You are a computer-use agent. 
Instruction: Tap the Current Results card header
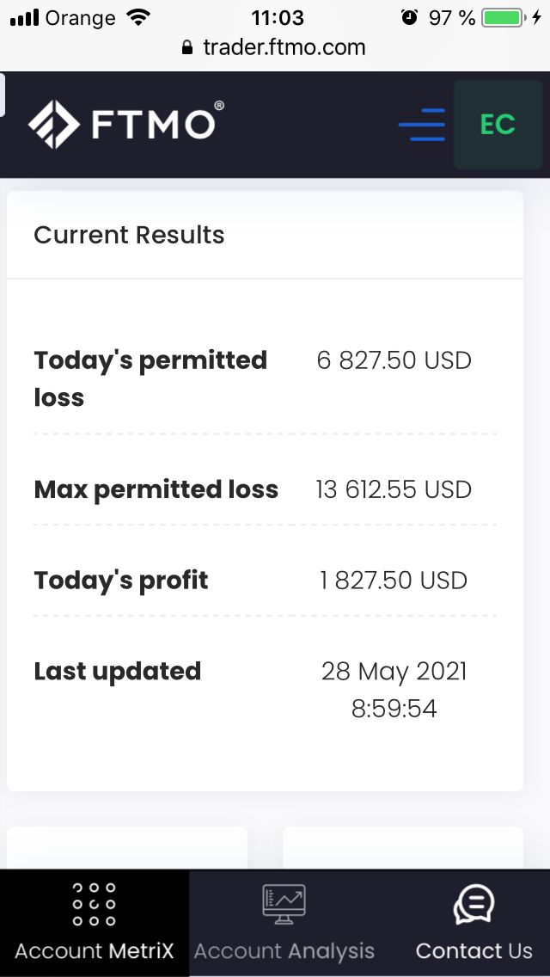click(x=129, y=235)
